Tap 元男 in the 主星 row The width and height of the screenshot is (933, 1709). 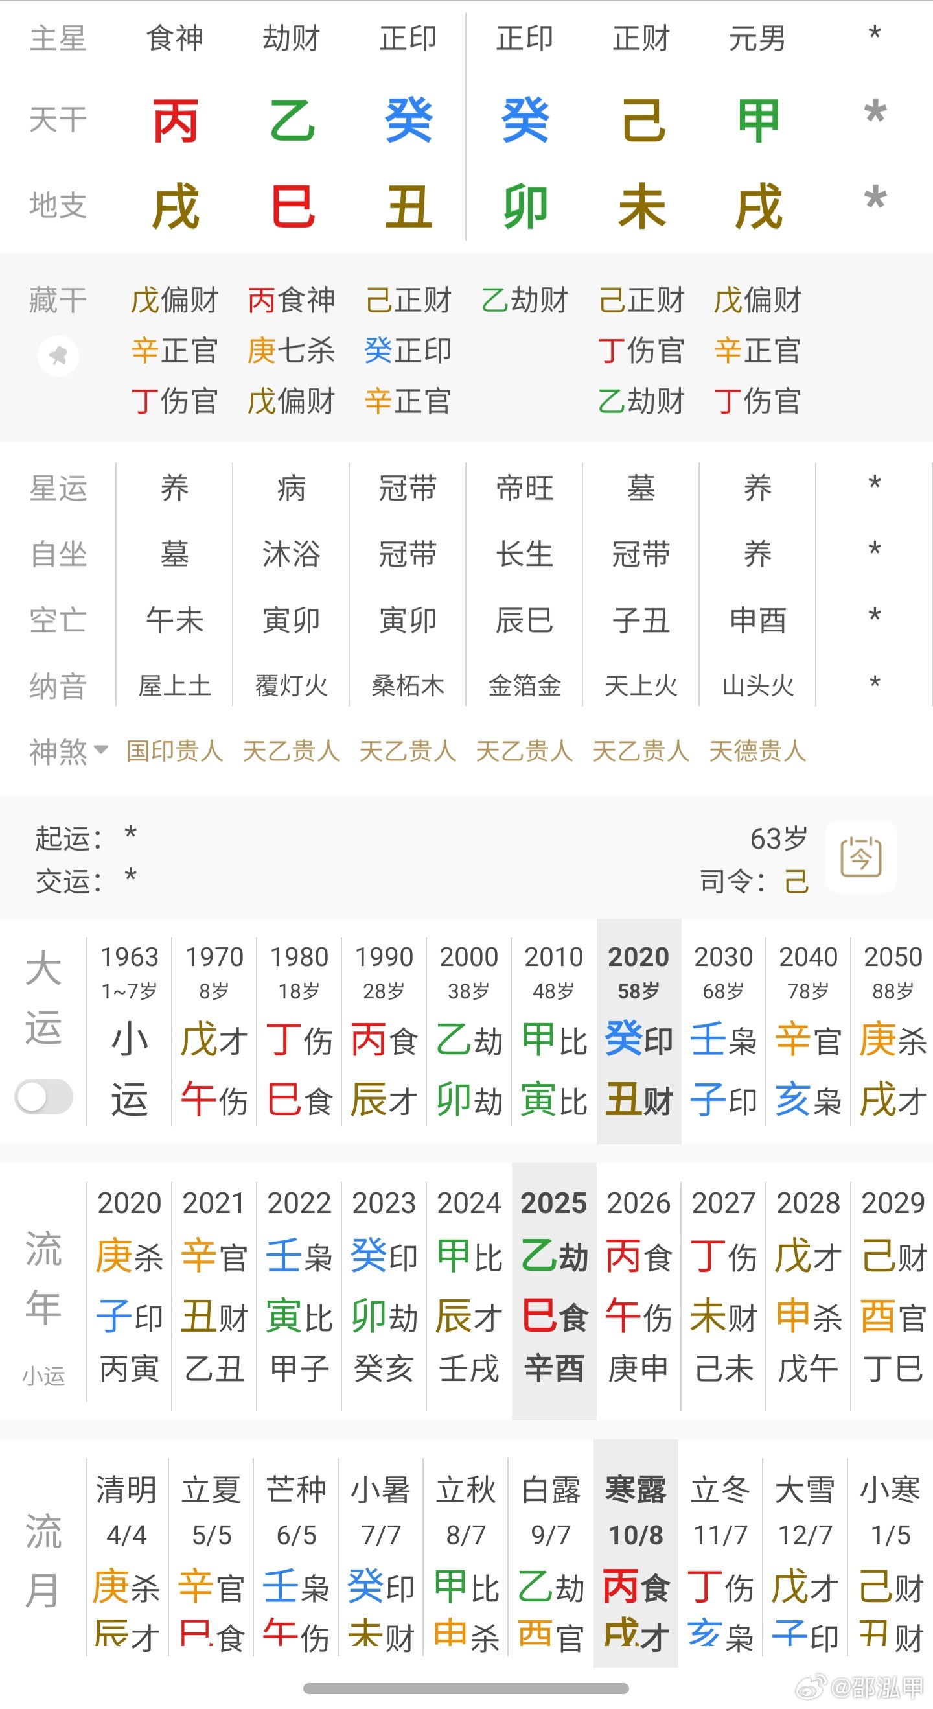click(x=757, y=38)
